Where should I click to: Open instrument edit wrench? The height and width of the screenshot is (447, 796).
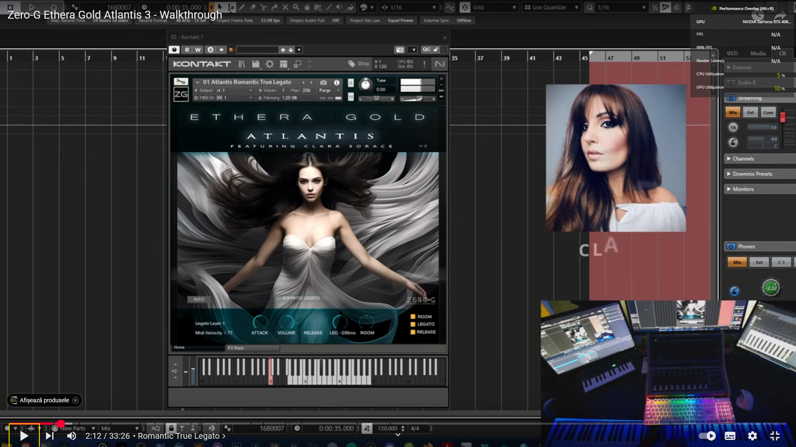(181, 82)
